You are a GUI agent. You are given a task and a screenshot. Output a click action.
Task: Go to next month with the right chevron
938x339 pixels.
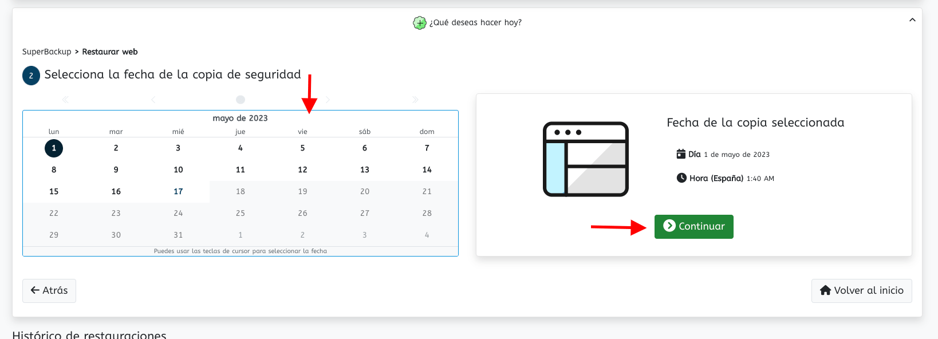(328, 100)
